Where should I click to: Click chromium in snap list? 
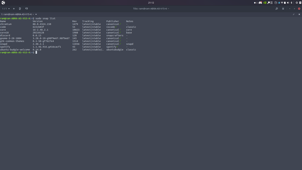[6, 24]
